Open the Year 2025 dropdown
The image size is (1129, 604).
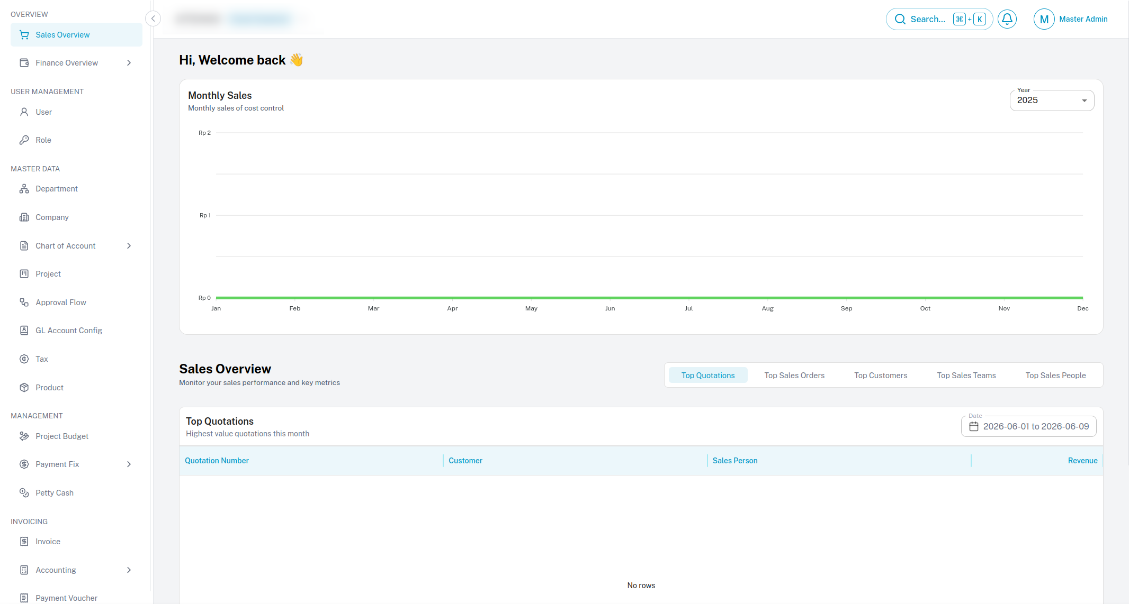(1052, 100)
